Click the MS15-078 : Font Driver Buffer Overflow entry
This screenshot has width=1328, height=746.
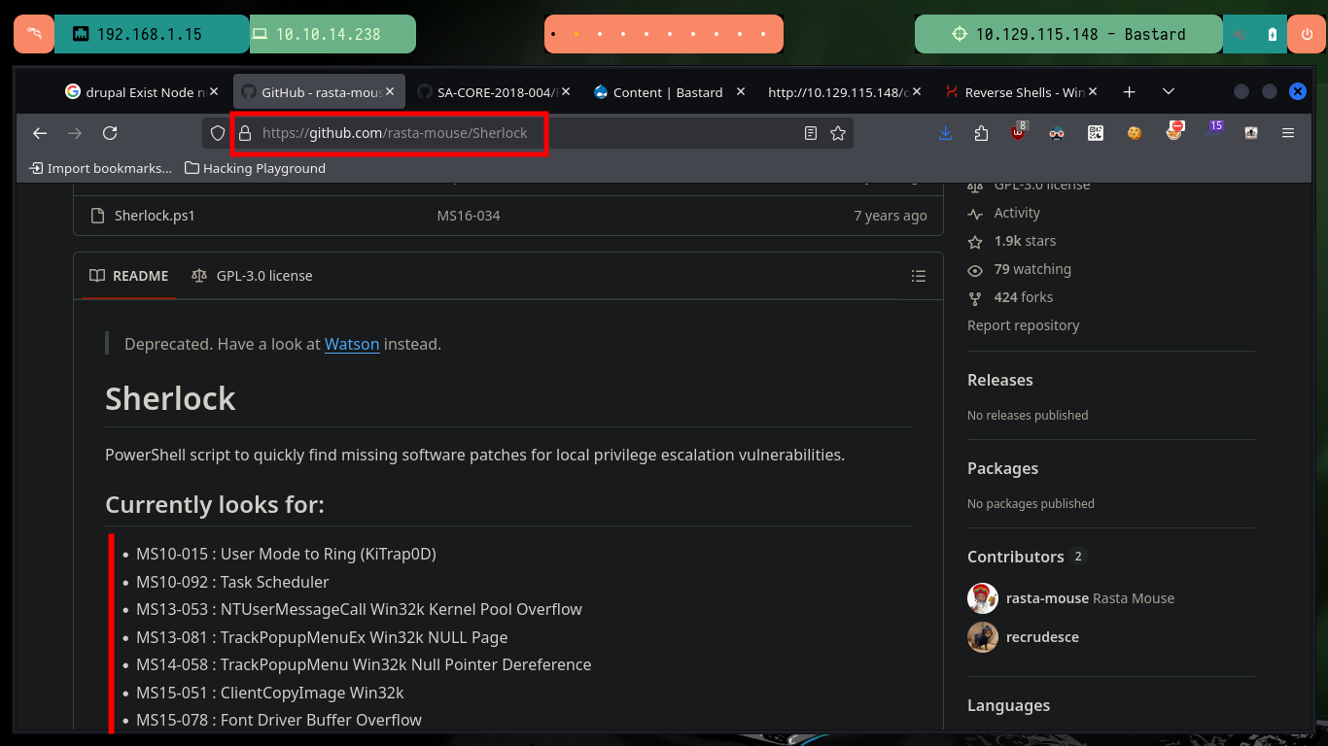(x=278, y=720)
